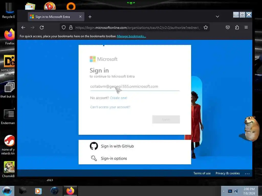262x196 pixels.
Task: Click the GitHub octocat logo icon
Action: click(x=94, y=146)
